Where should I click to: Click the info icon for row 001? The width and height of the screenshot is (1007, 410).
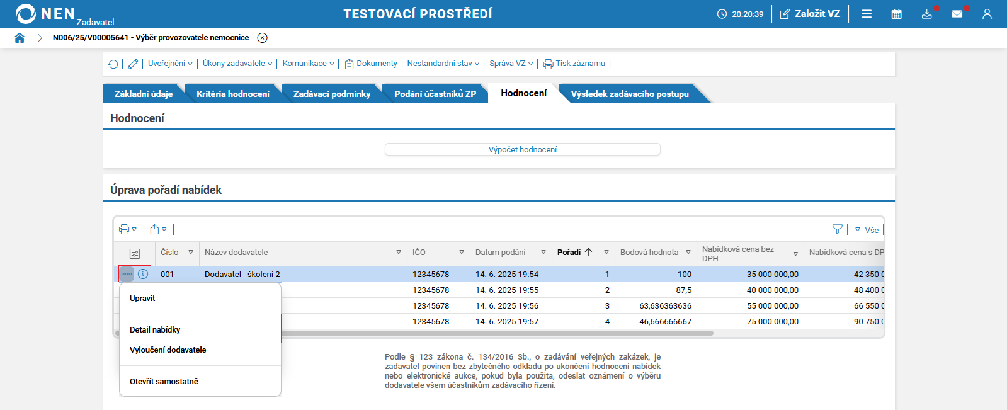(x=143, y=274)
